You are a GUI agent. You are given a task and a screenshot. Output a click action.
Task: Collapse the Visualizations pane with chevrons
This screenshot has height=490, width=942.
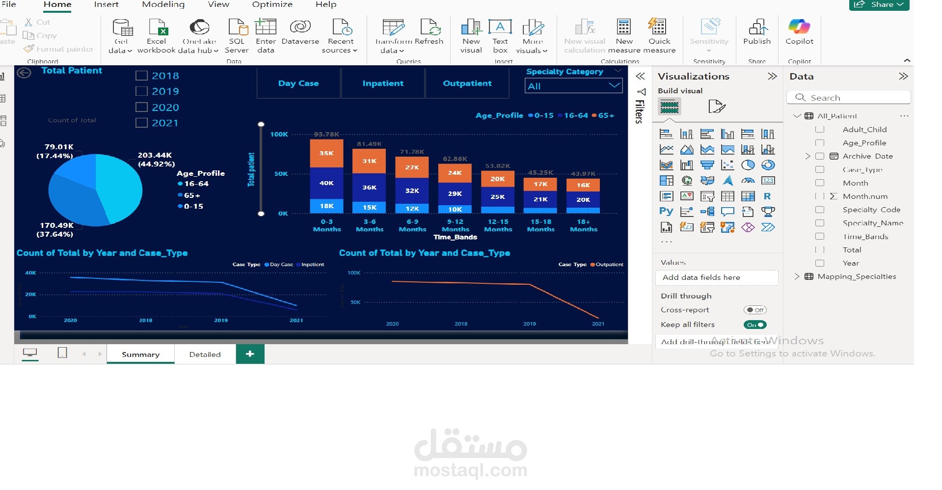tap(772, 76)
